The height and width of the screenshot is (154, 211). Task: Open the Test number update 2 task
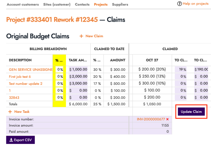(x=25, y=84)
